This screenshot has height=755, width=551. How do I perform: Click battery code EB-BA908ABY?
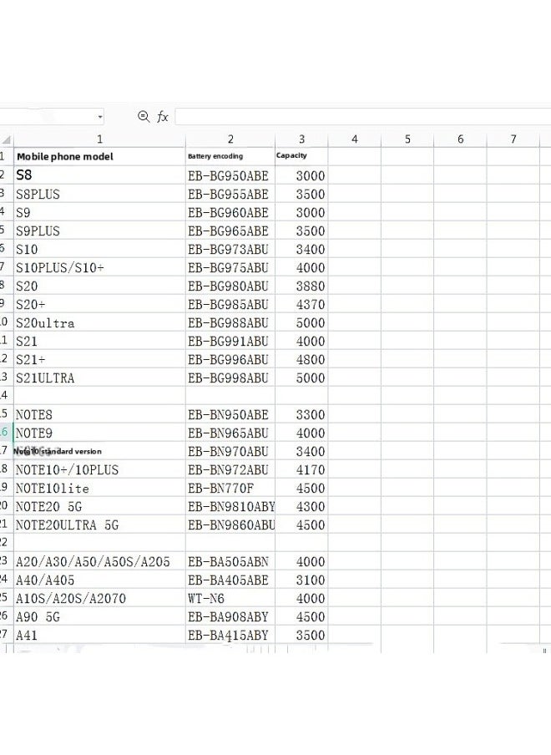tap(230, 616)
